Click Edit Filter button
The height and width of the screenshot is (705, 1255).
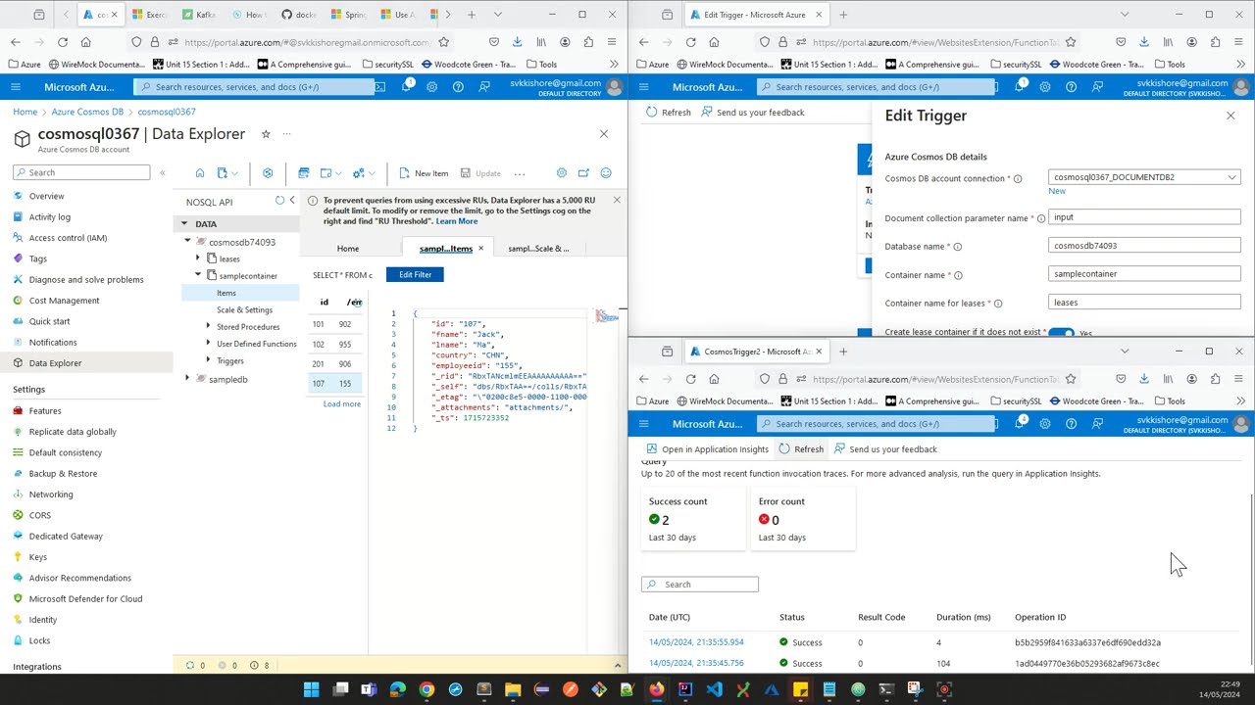(415, 274)
